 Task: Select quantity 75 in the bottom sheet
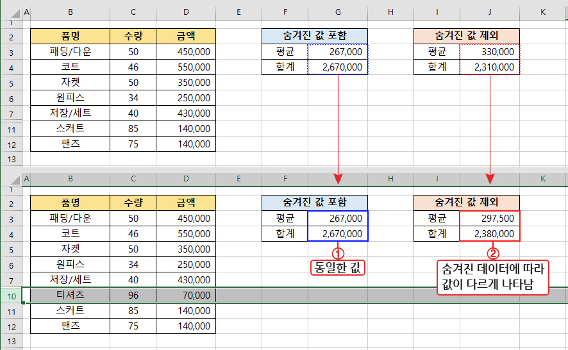coord(133,326)
